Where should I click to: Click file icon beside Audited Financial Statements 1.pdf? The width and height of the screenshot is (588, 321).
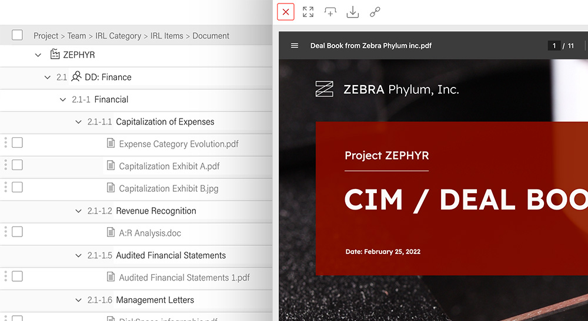click(x=111, y=276)
